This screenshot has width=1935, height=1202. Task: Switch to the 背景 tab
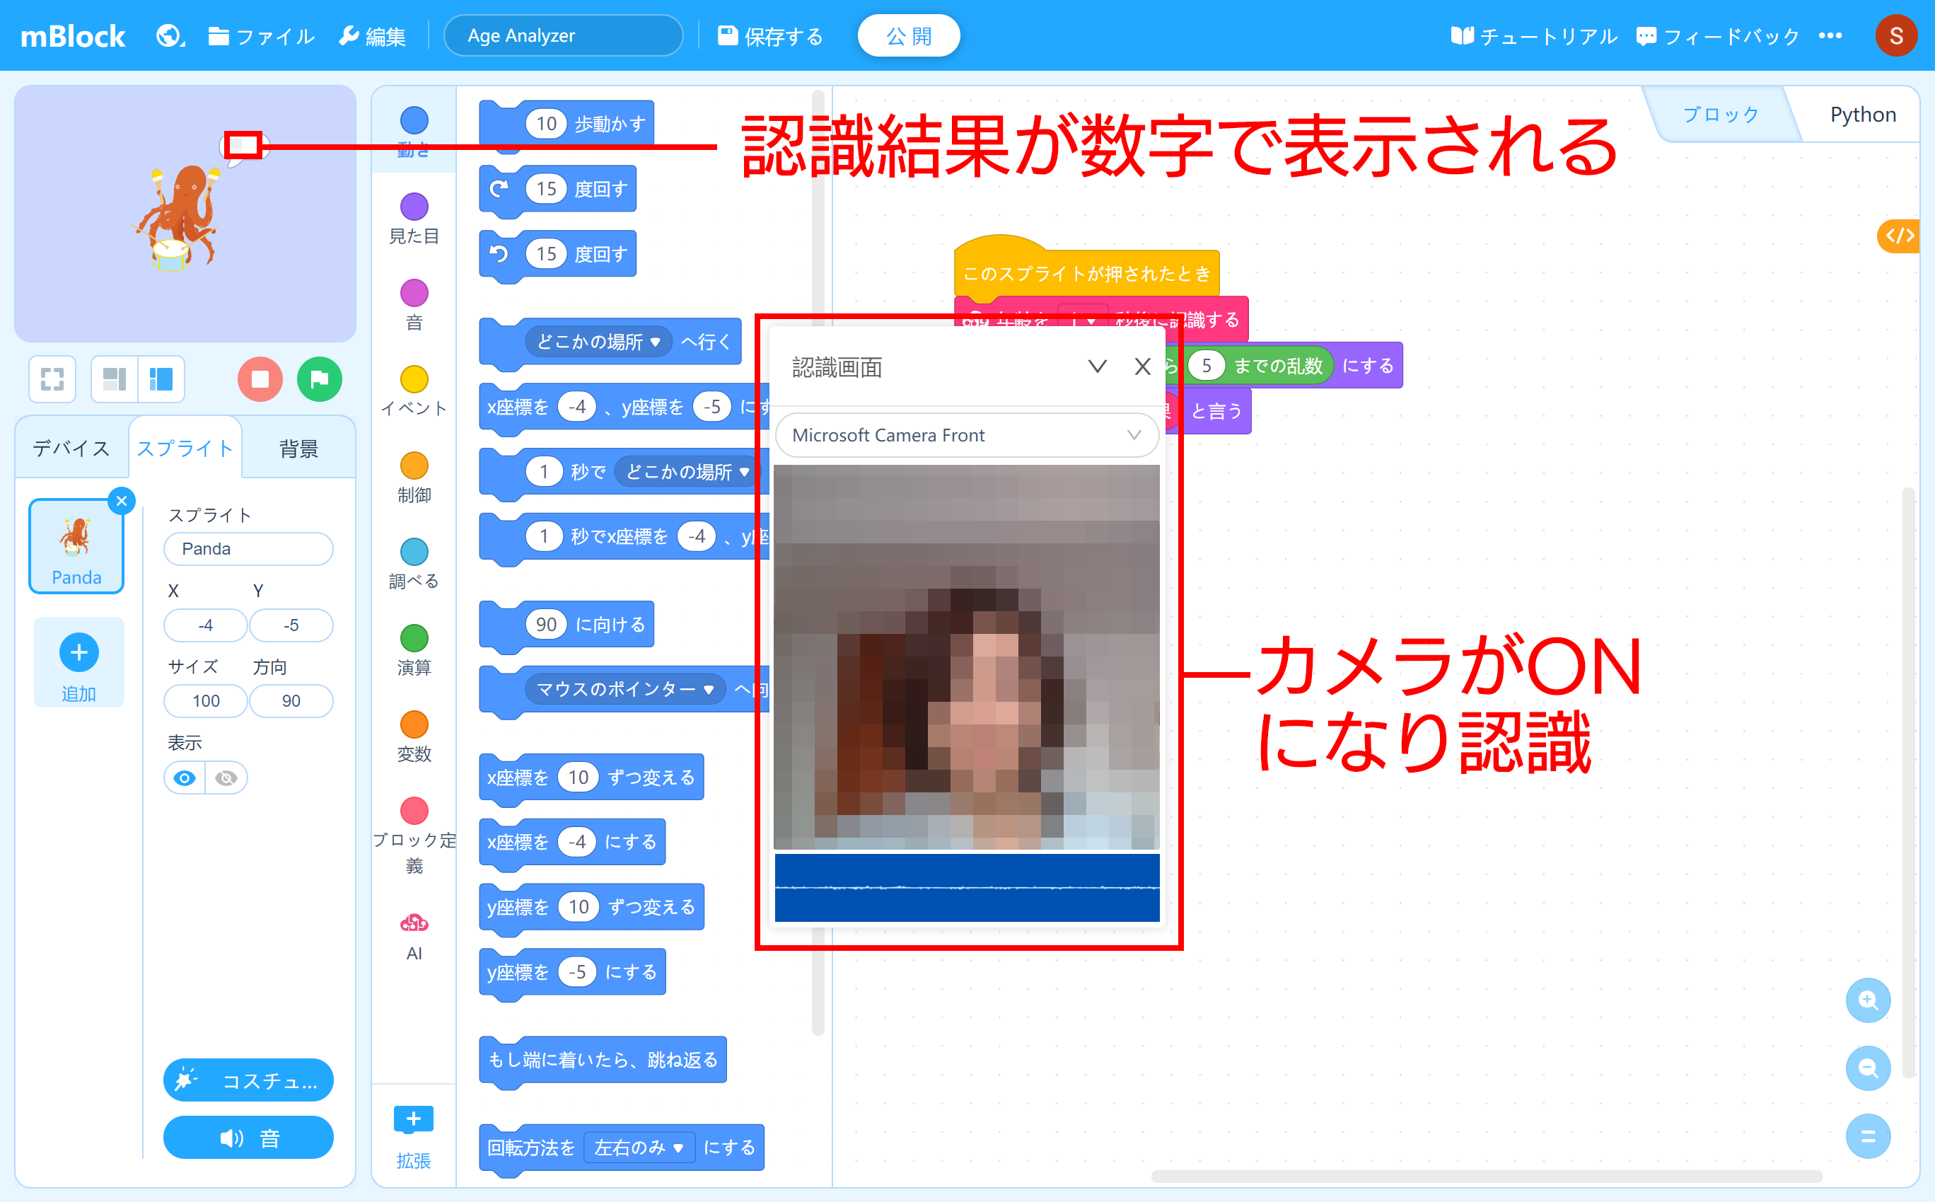tap(298, 449)
